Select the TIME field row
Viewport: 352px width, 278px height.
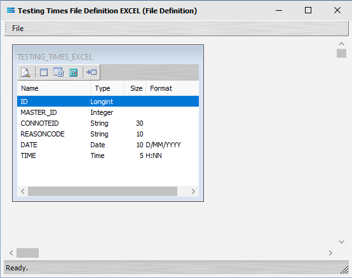[108, 156]
